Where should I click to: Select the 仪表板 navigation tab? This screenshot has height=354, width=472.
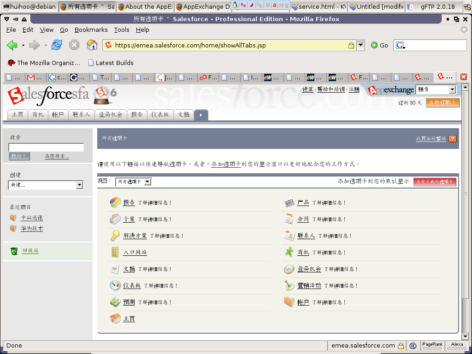point(160,115)
